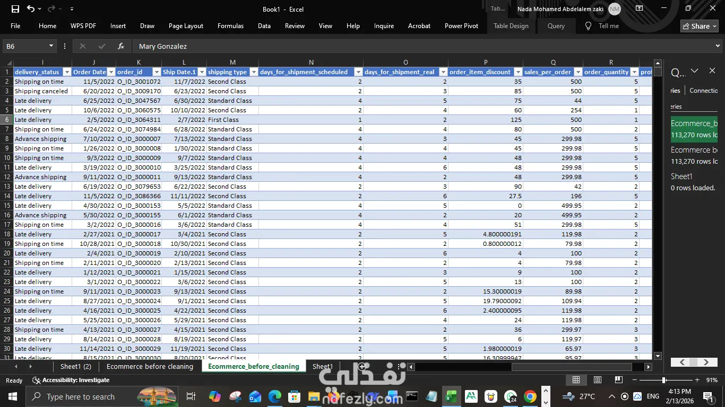Switch to Normal view in status bar
Screen dimensions: 725x407
pyautogui.click(x=576, y=380)
